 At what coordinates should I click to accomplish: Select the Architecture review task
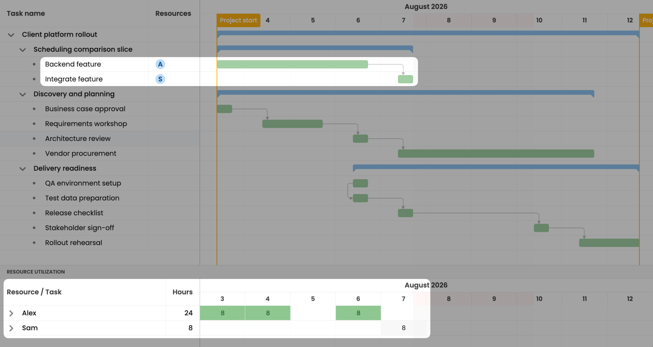coord(78,138)
